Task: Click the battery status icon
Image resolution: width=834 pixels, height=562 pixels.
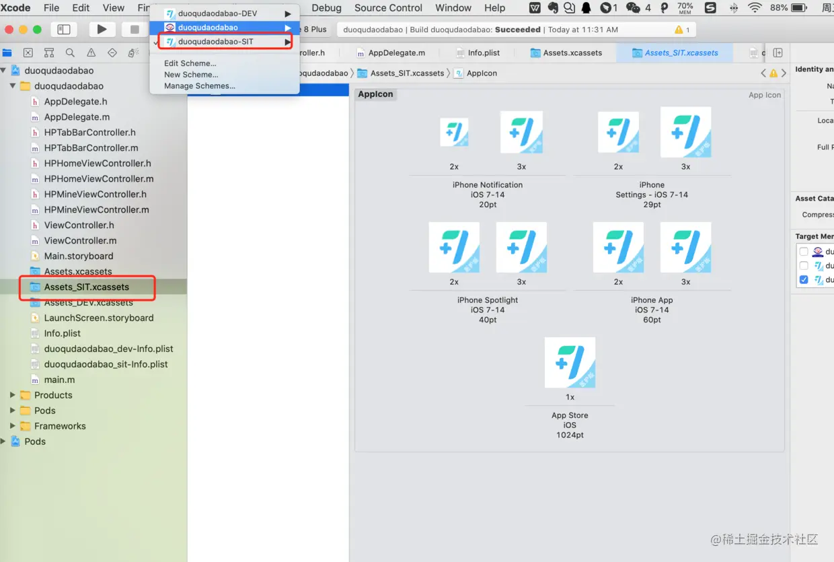Action: point(799,8)
